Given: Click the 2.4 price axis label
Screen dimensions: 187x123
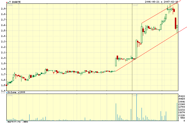Looking at the screenshot, I should (x=3, y=36).
